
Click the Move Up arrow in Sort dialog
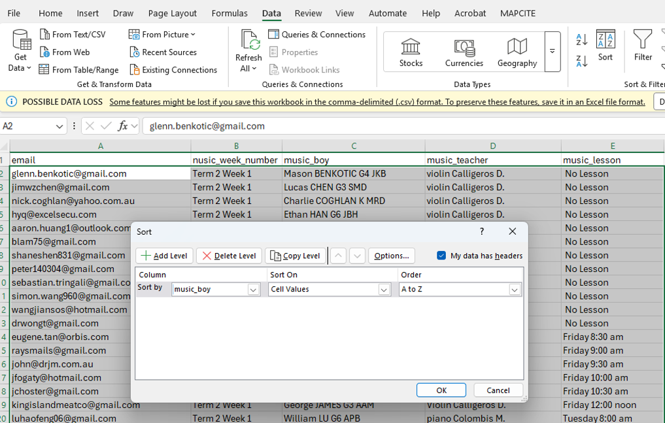[338, 256]
